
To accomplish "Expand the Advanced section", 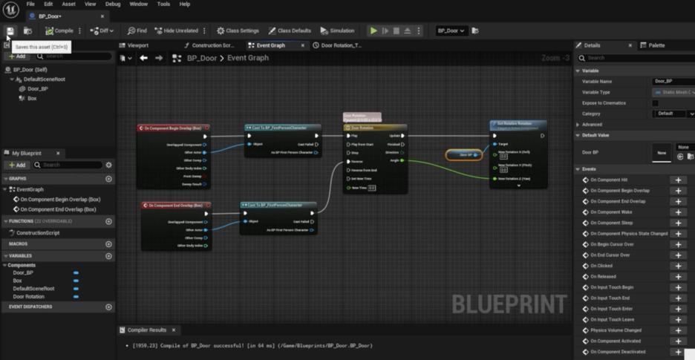I will coord(578,125).
